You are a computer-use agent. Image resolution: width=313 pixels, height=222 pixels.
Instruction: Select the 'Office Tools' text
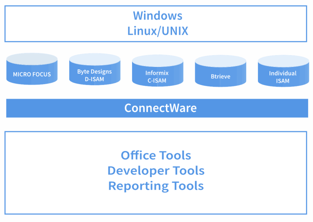pos(156,155)
